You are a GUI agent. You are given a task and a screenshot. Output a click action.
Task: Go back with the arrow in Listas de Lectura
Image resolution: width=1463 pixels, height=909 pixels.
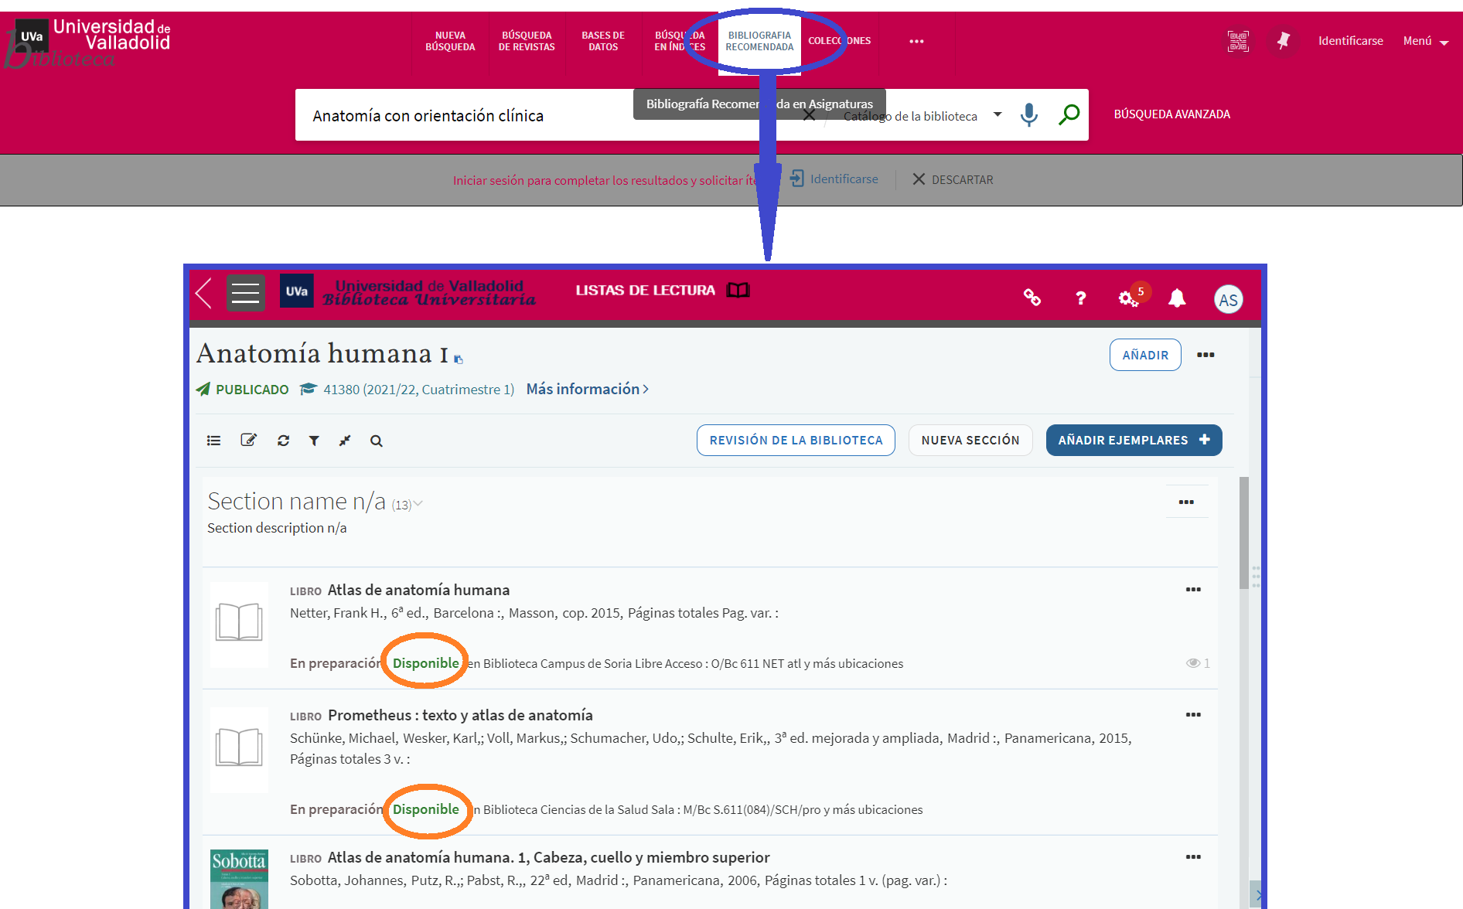tap(204, 293)
